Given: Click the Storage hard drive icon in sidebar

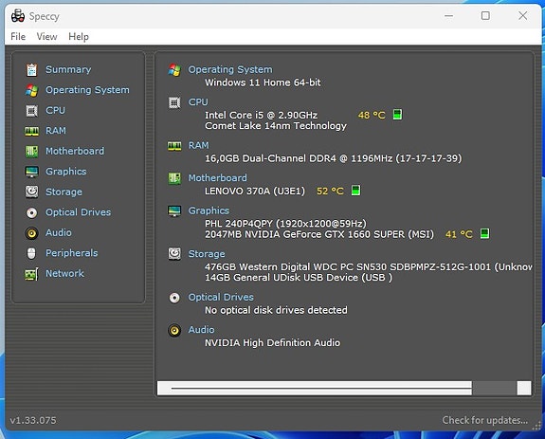Looking at the screenshot, I should tap(31, 192).
